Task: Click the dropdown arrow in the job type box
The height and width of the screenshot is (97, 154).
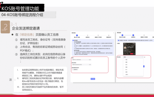Action: click(x=142, y=57)
